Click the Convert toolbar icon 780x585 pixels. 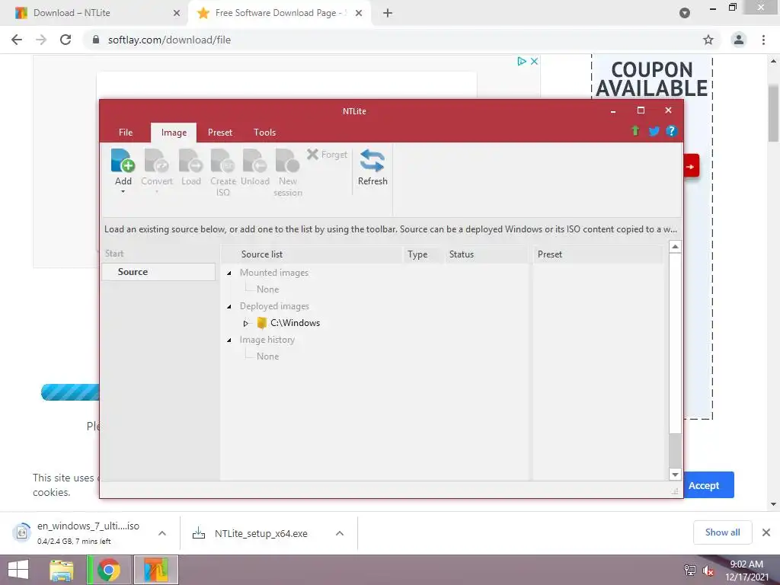click(157, 161)
